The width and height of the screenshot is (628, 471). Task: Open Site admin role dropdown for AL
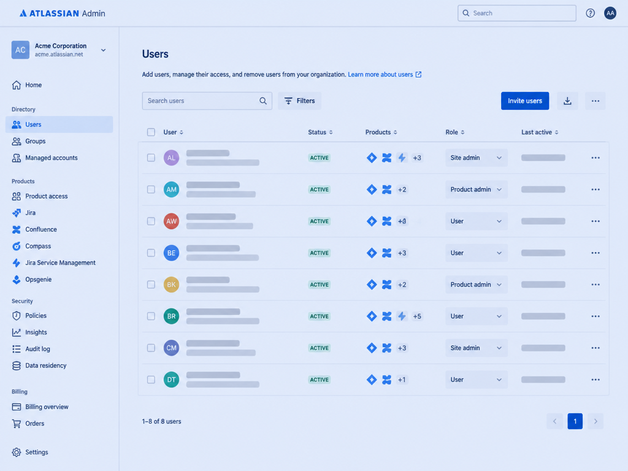(x=476, y=158)
